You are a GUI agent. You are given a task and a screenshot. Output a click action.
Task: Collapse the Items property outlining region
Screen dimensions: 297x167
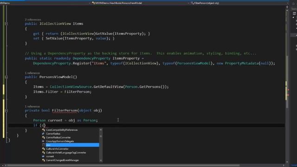[6, 24]
